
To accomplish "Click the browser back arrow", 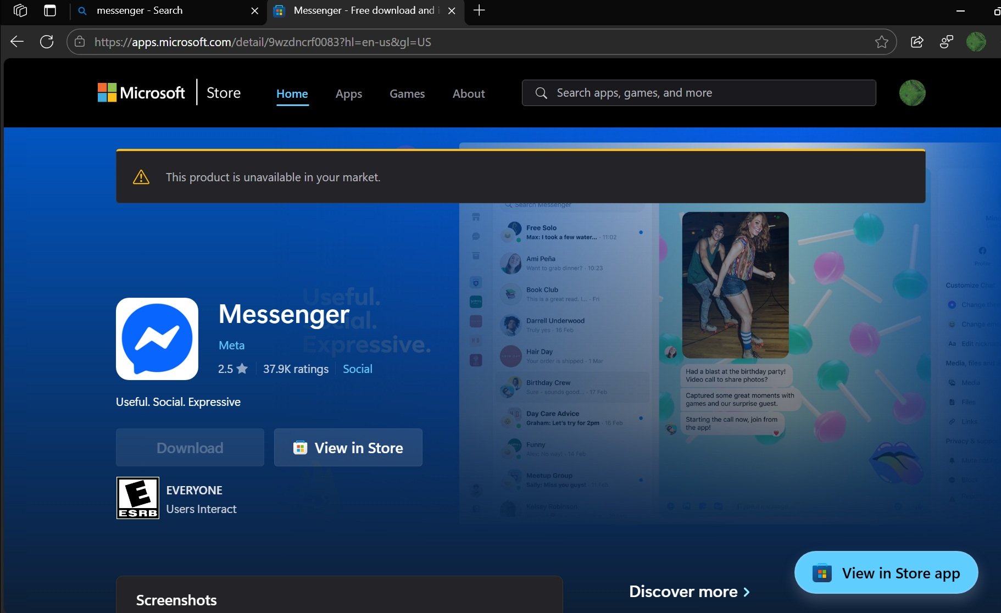I will pyautogui.click(x=17, y=41).
